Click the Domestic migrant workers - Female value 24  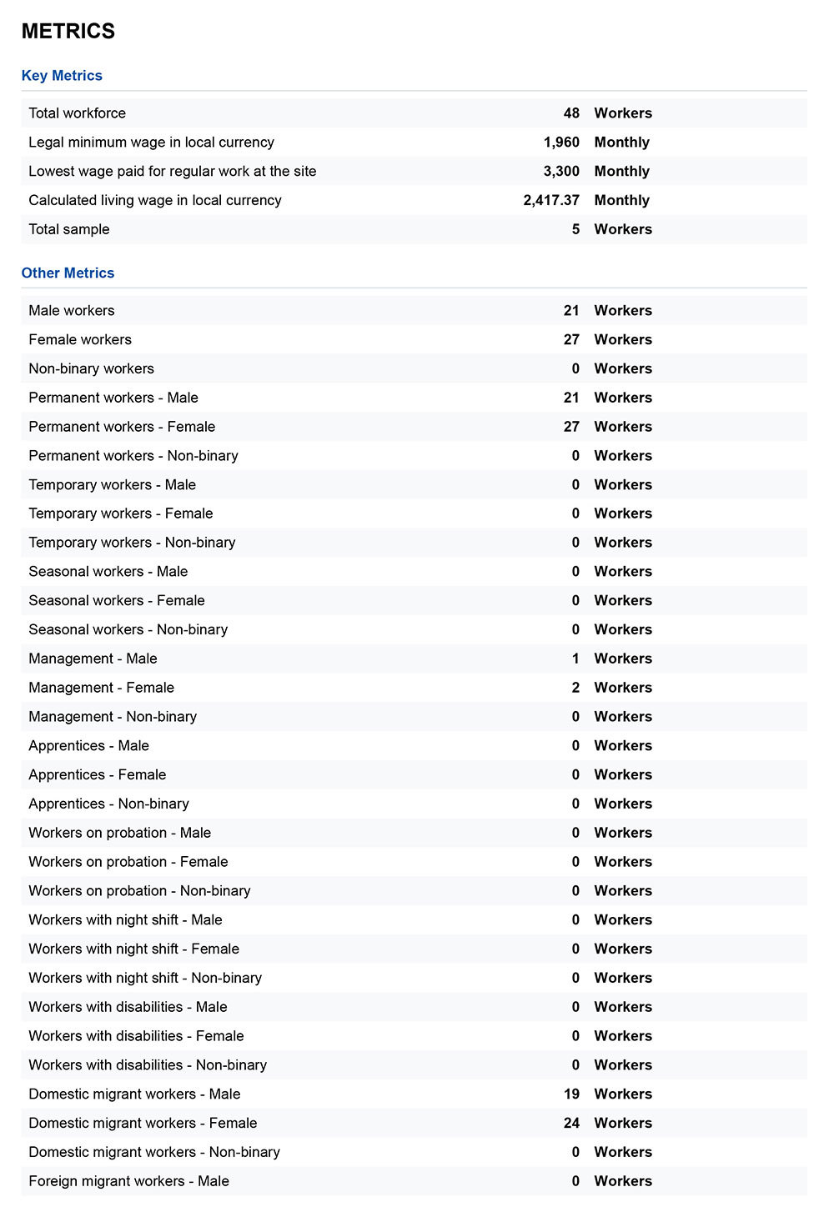point(571,1124)
